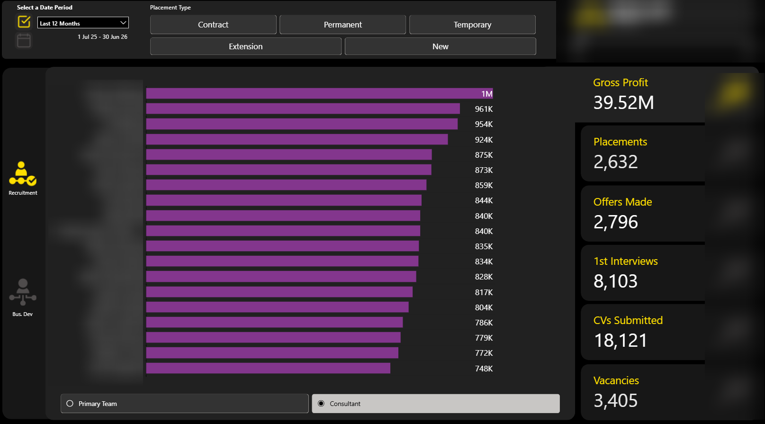Screen dimensions: 765x424
Task: Click the bar valued 817K
Action: (279, 292)
